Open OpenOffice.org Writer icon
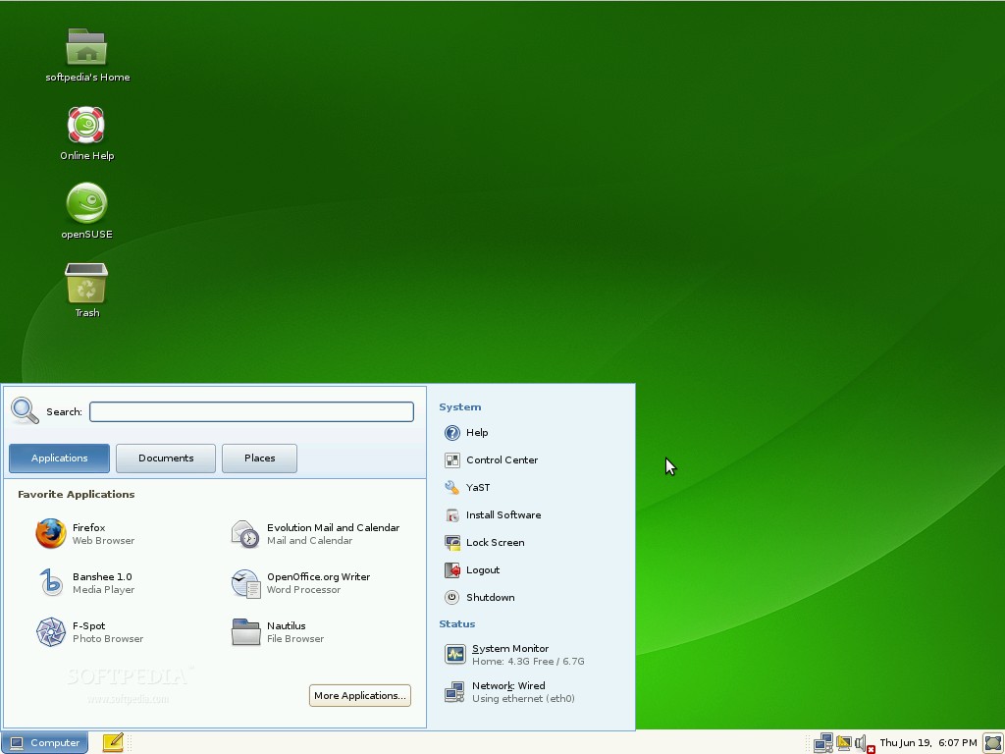The image size is (1005, 754). [245, 583]
